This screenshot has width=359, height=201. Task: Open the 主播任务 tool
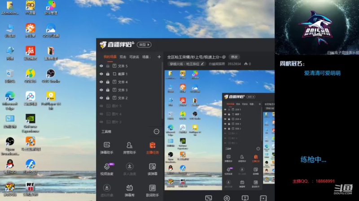tap(153, 148)
